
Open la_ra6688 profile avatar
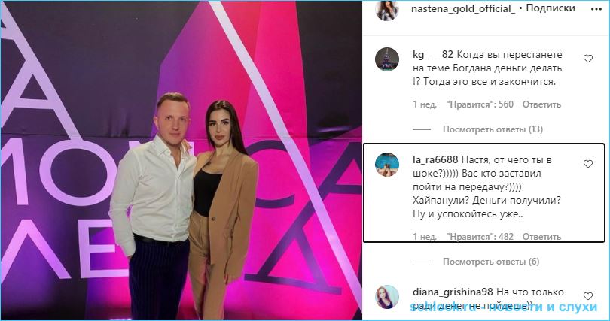coord(387,165)
